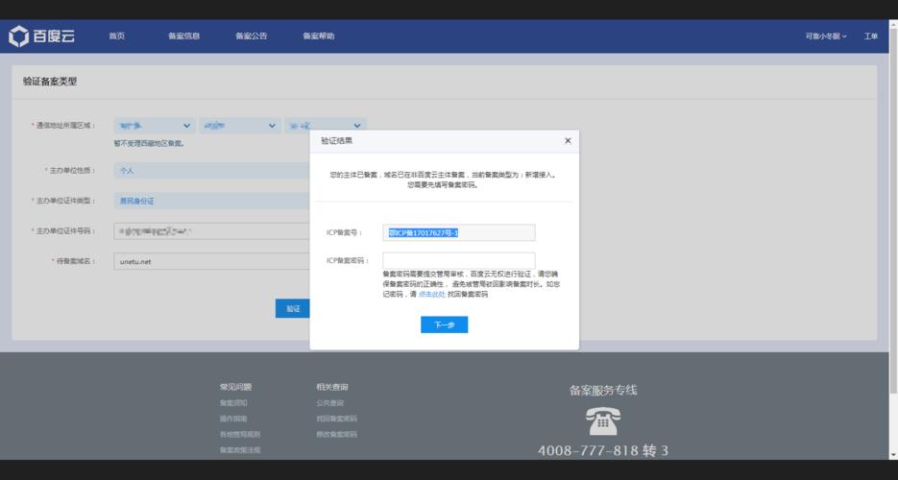Image resolution: width=898 pixels, height=480 pixels.
Task: Open the 备案政策法规 footer link
Action: (240, 450)
